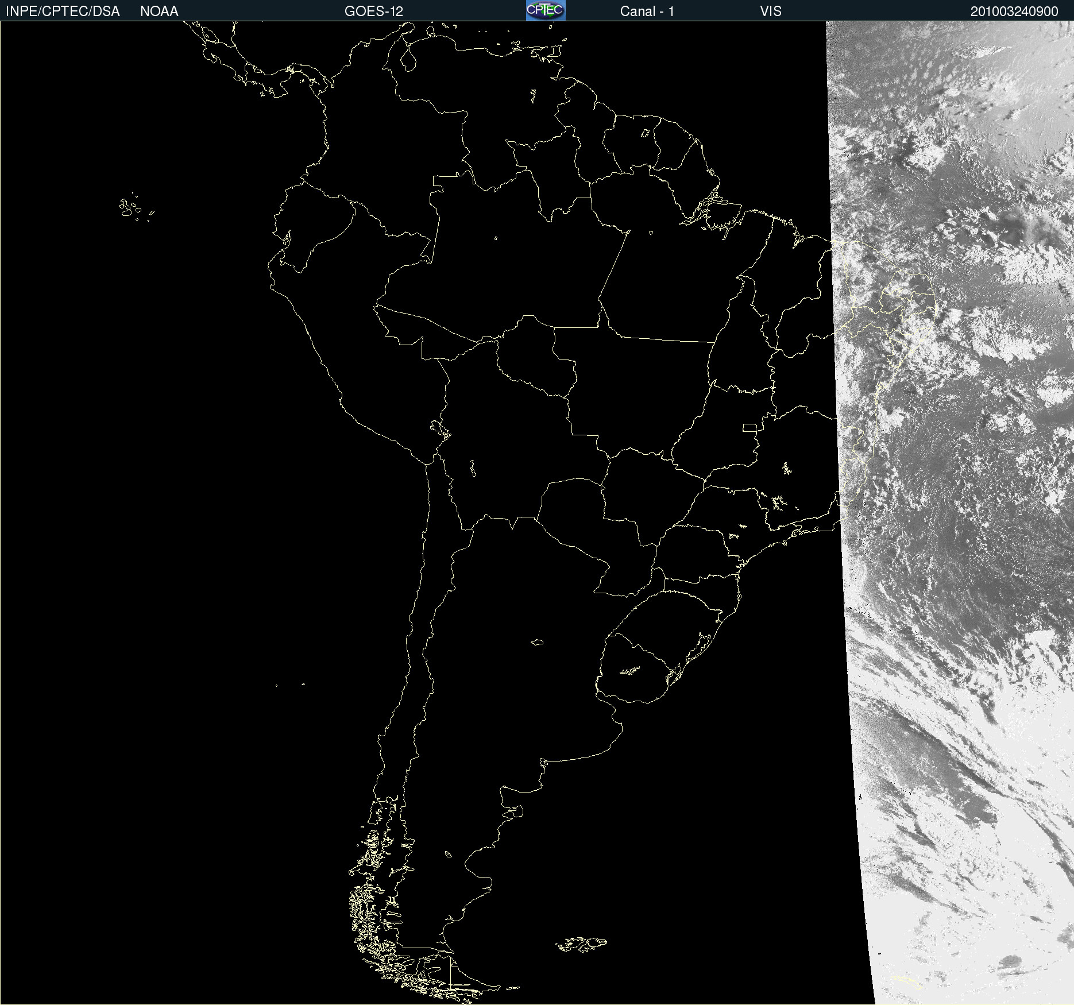This screenshot has height=1005, width=1074.
Task: Click the CPTEC logo in the header
Action: pos(546,10)
